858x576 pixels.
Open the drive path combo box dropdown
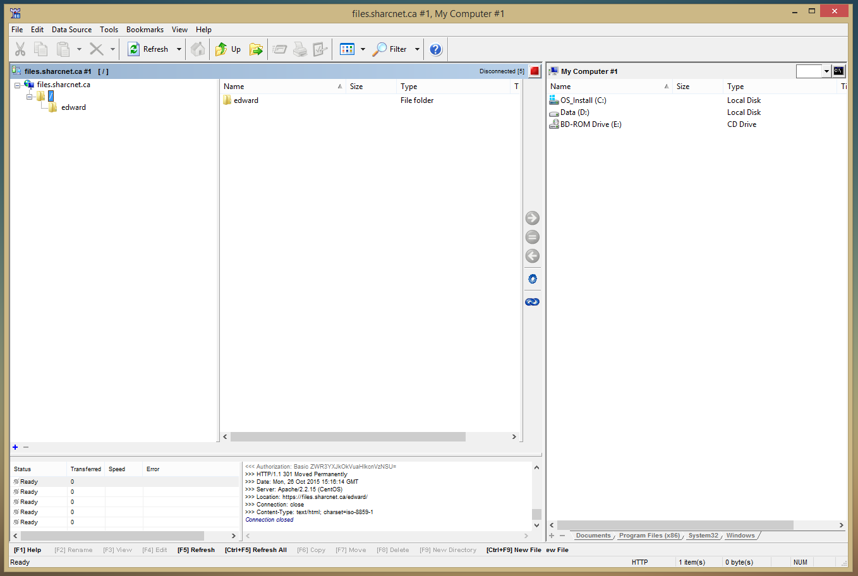[826, 71]
